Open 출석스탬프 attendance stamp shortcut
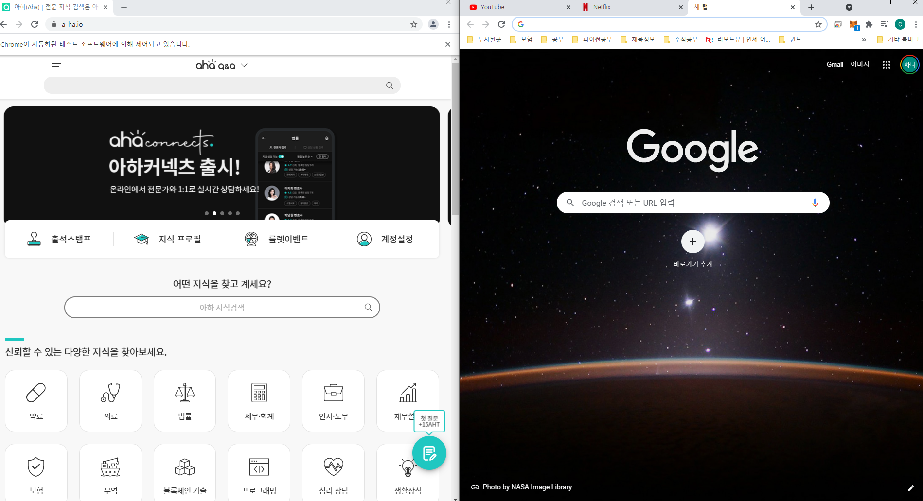923x501 pixels. click(x=59, y=239)
